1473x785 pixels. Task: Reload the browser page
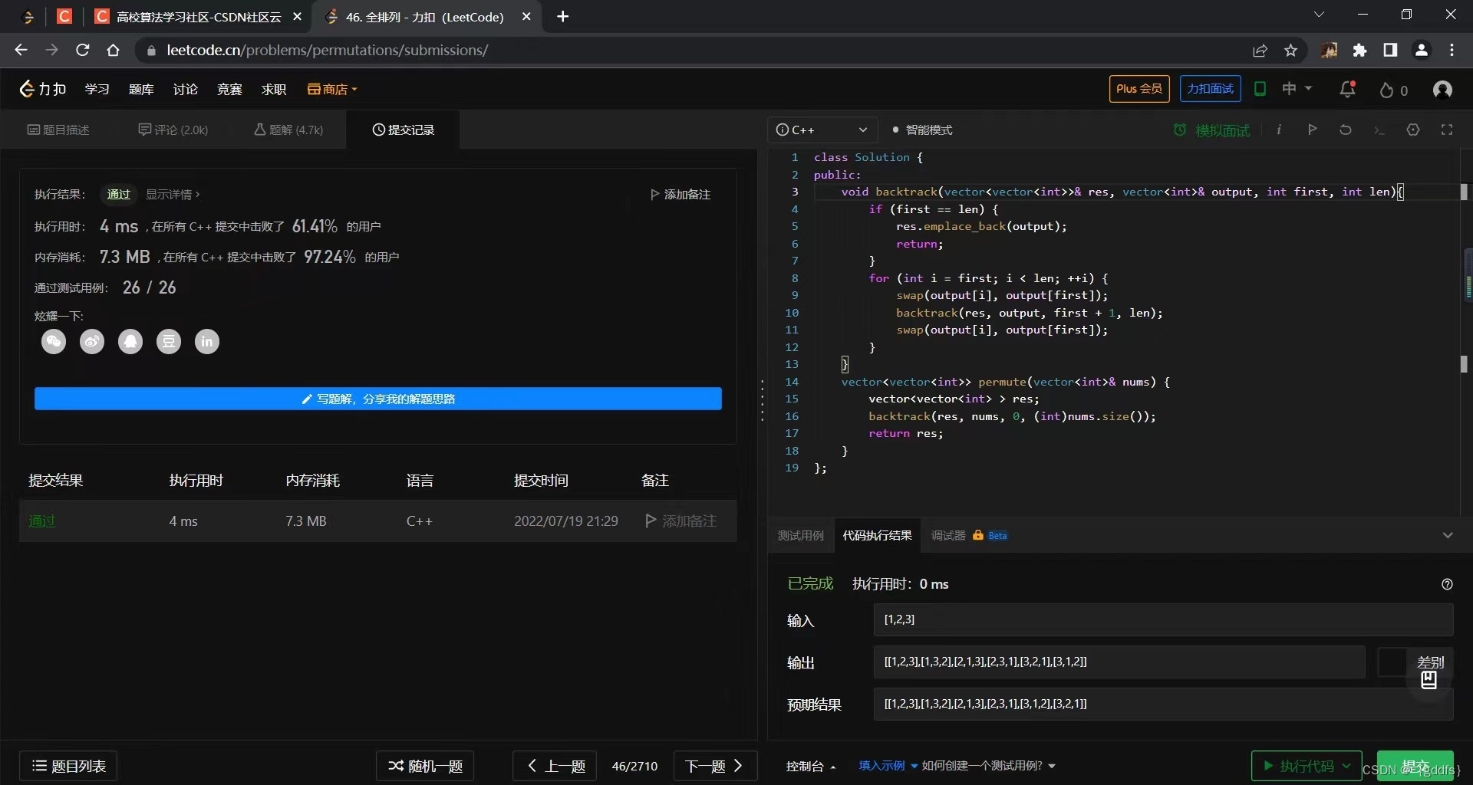(83, 51)
